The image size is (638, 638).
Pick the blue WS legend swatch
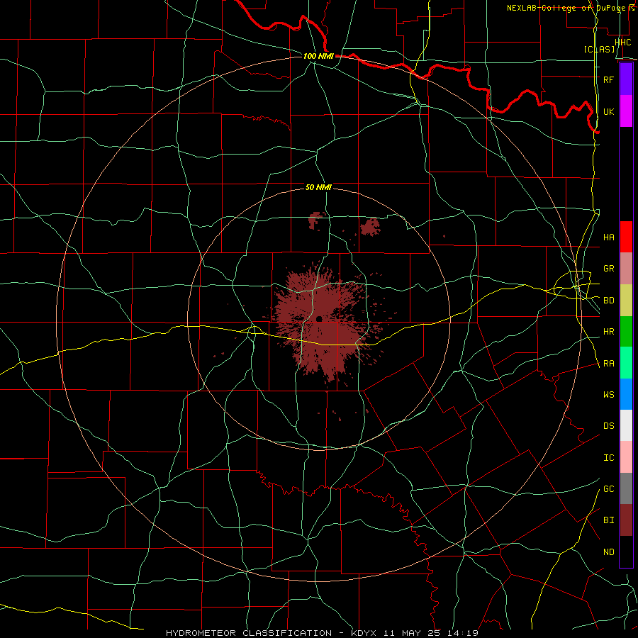tap(626, 394)
